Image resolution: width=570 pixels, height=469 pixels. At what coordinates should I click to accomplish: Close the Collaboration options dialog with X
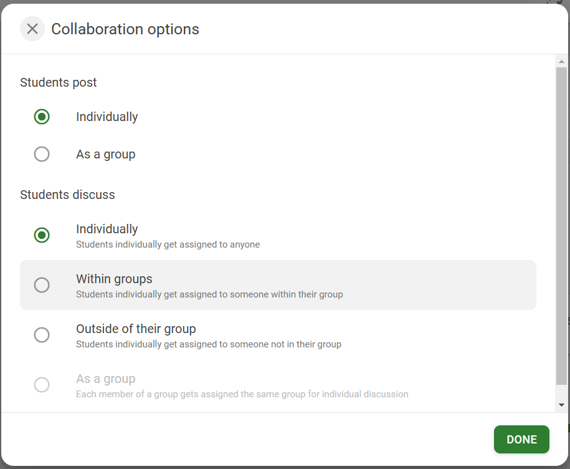[32, 29]
